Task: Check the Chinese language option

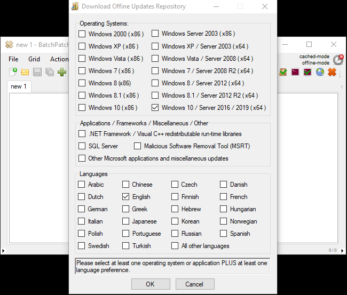Action: 125,185
